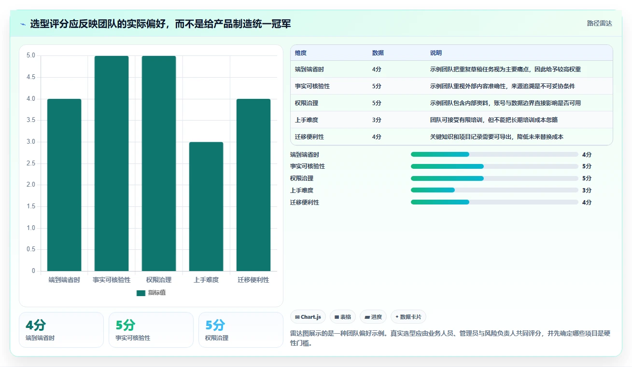Click the 2.5 y-axis tick label
The image size is (632, 367).
31,163
